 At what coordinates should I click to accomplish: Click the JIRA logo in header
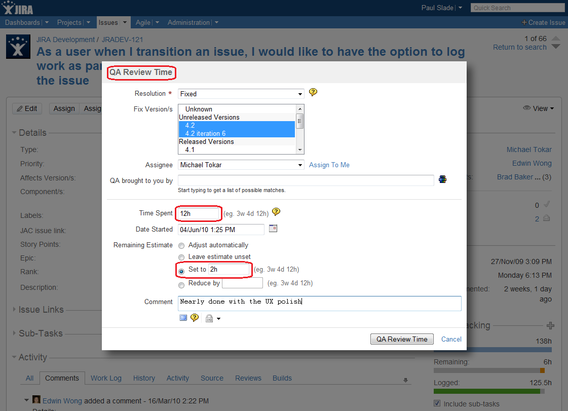tap(17, 8)
